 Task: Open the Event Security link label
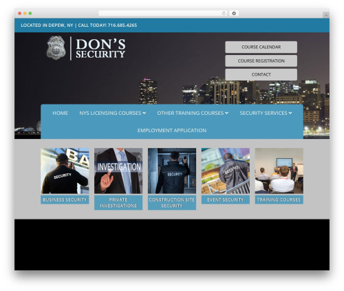pos(226,200)
